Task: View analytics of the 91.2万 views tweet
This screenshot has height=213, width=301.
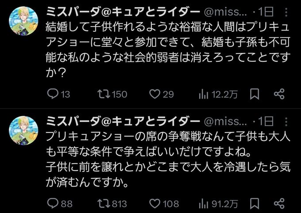Action: (204, 204)
